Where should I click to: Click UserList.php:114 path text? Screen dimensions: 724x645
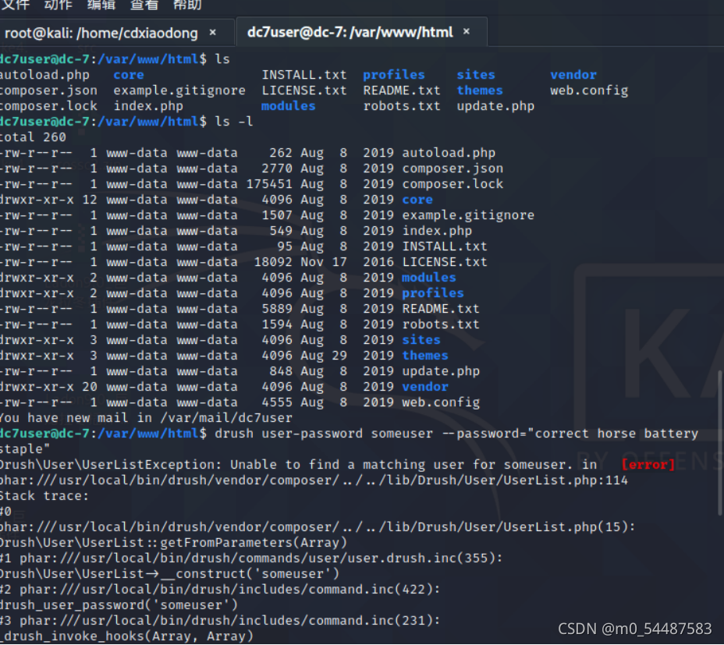tap(566, 480)
